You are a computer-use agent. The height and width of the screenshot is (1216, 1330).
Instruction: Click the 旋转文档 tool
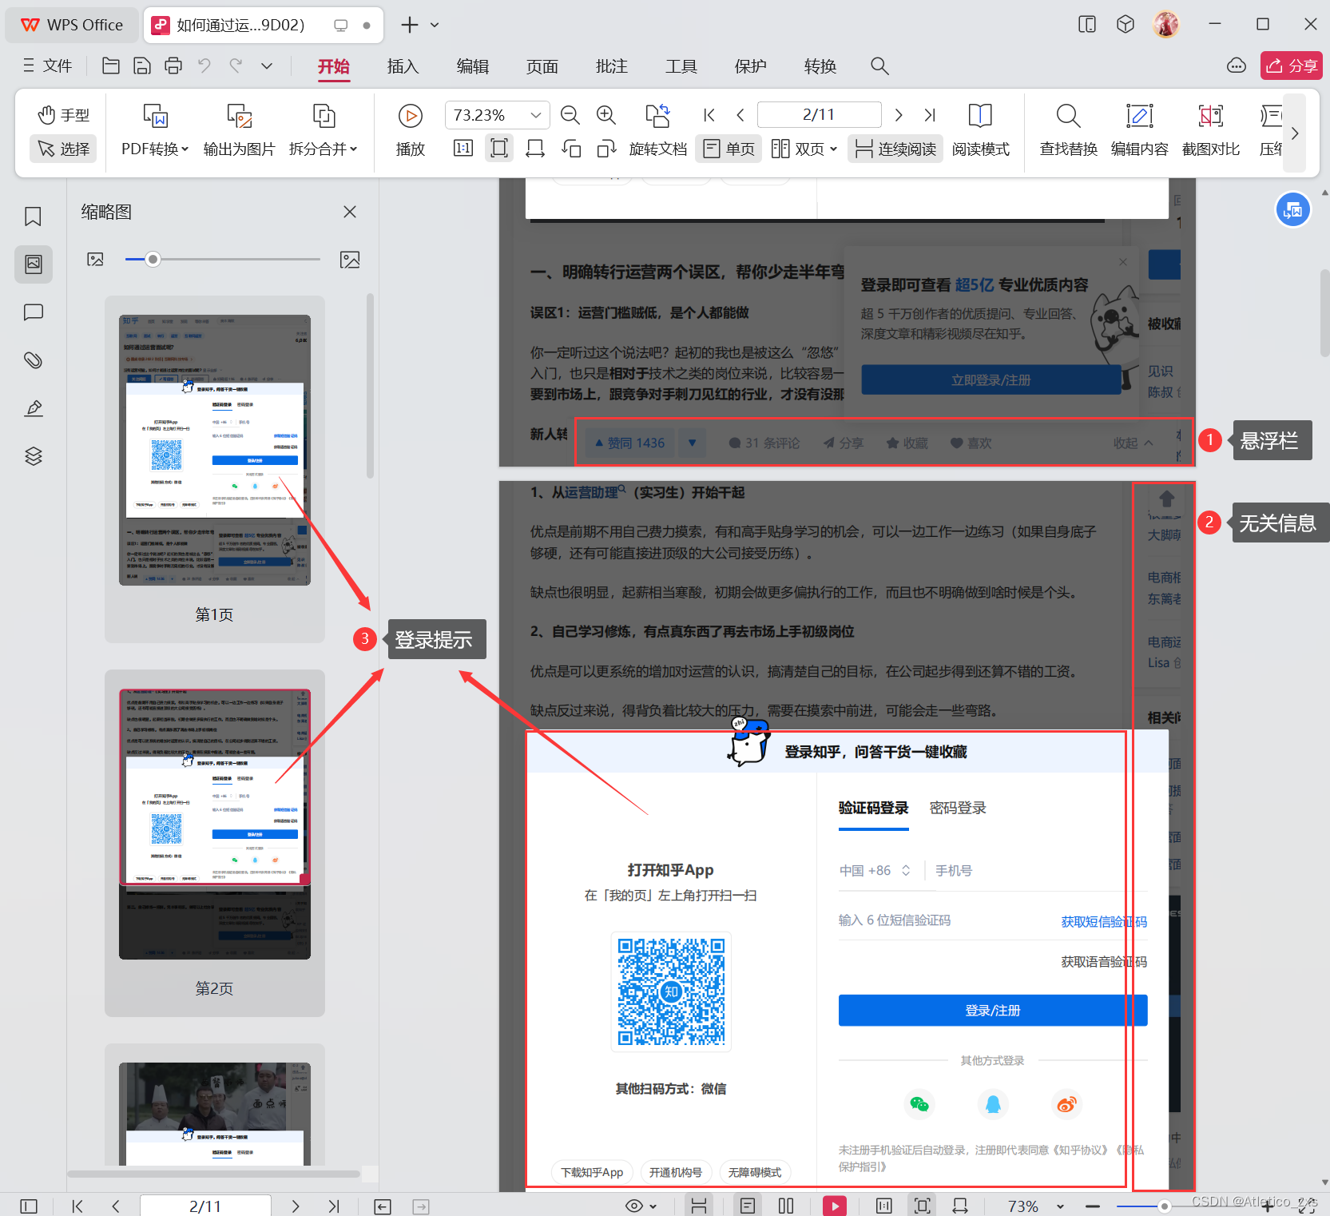(658, 131)
